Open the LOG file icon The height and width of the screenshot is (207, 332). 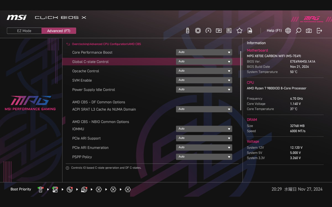click(x=250, y=31)
